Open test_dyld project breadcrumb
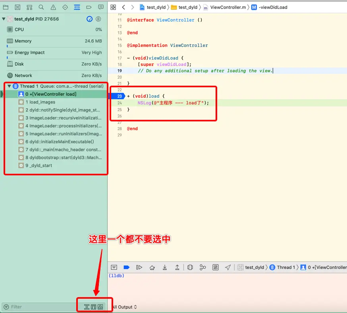Screen dimensions: 347x313 [x=153, y=7]
